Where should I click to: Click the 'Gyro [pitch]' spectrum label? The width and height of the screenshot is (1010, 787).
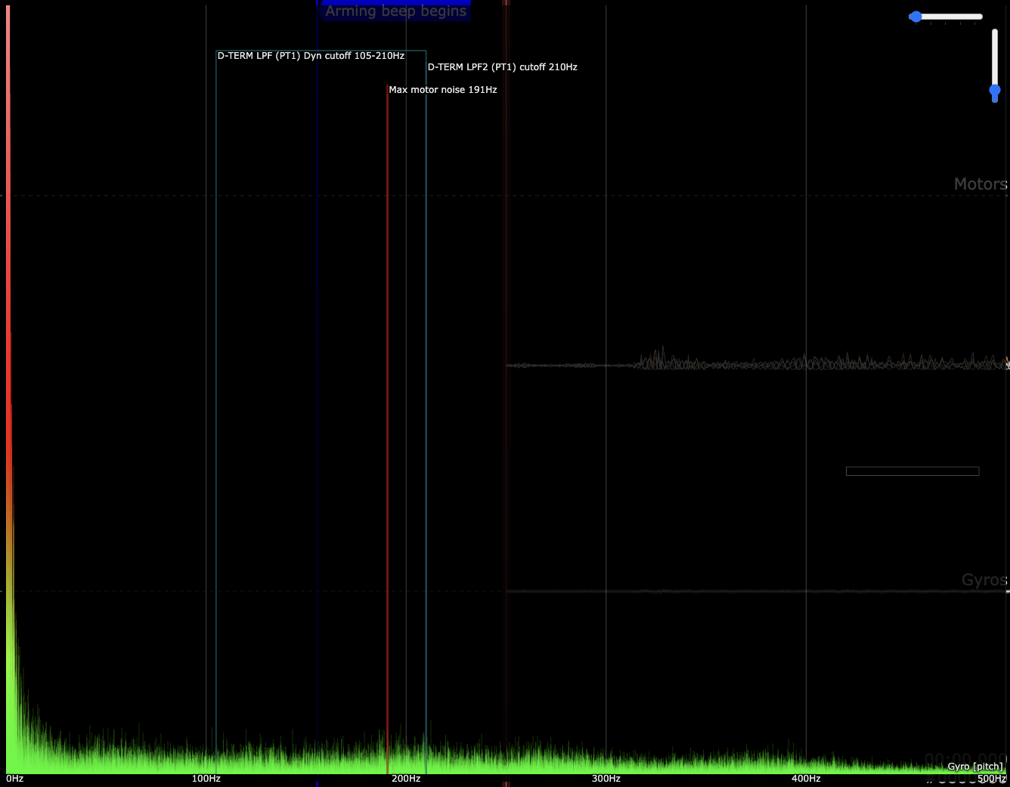tap(974, 767)
